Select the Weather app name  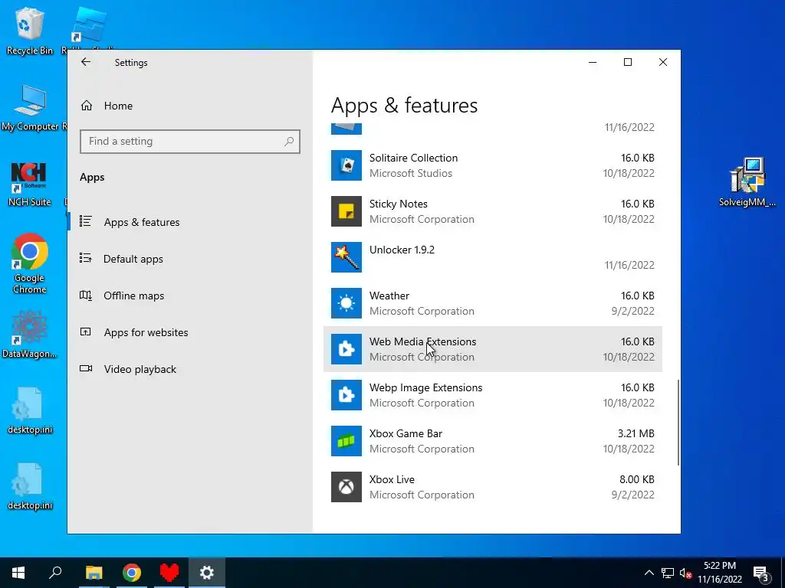pyautogui.click(x=389, y=296)
